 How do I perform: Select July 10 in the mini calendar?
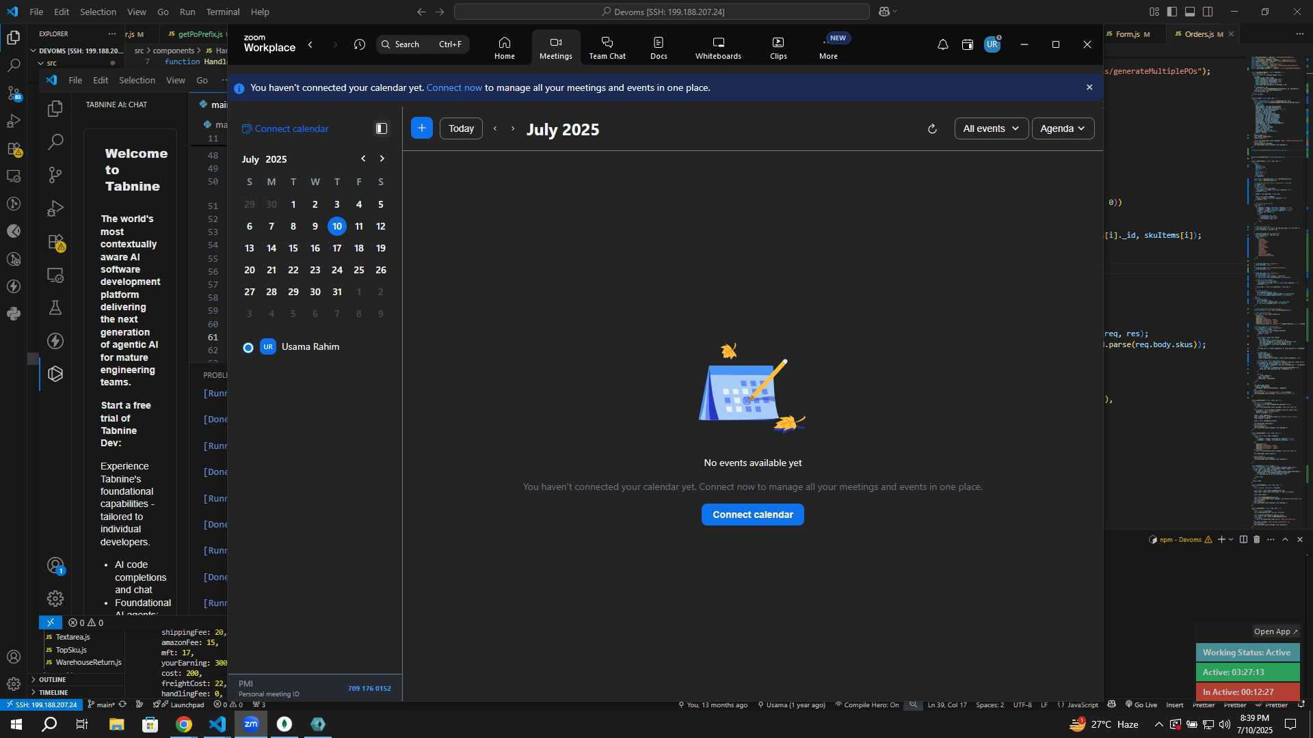pyautogui.click(x=337, y=226)
